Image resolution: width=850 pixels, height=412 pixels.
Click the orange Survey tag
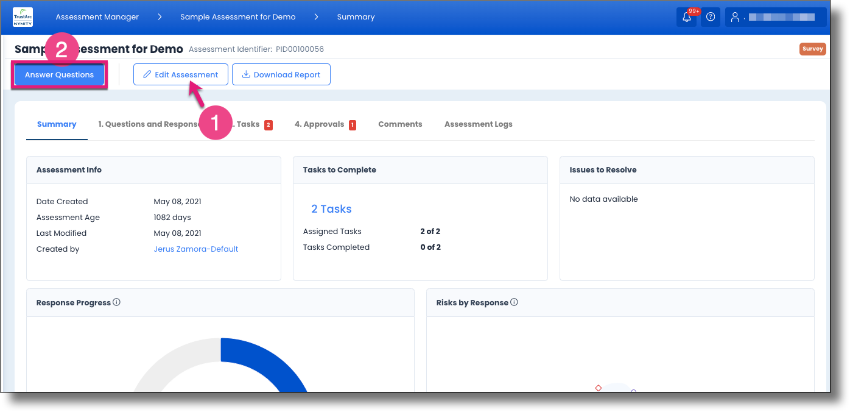(812, 49)
